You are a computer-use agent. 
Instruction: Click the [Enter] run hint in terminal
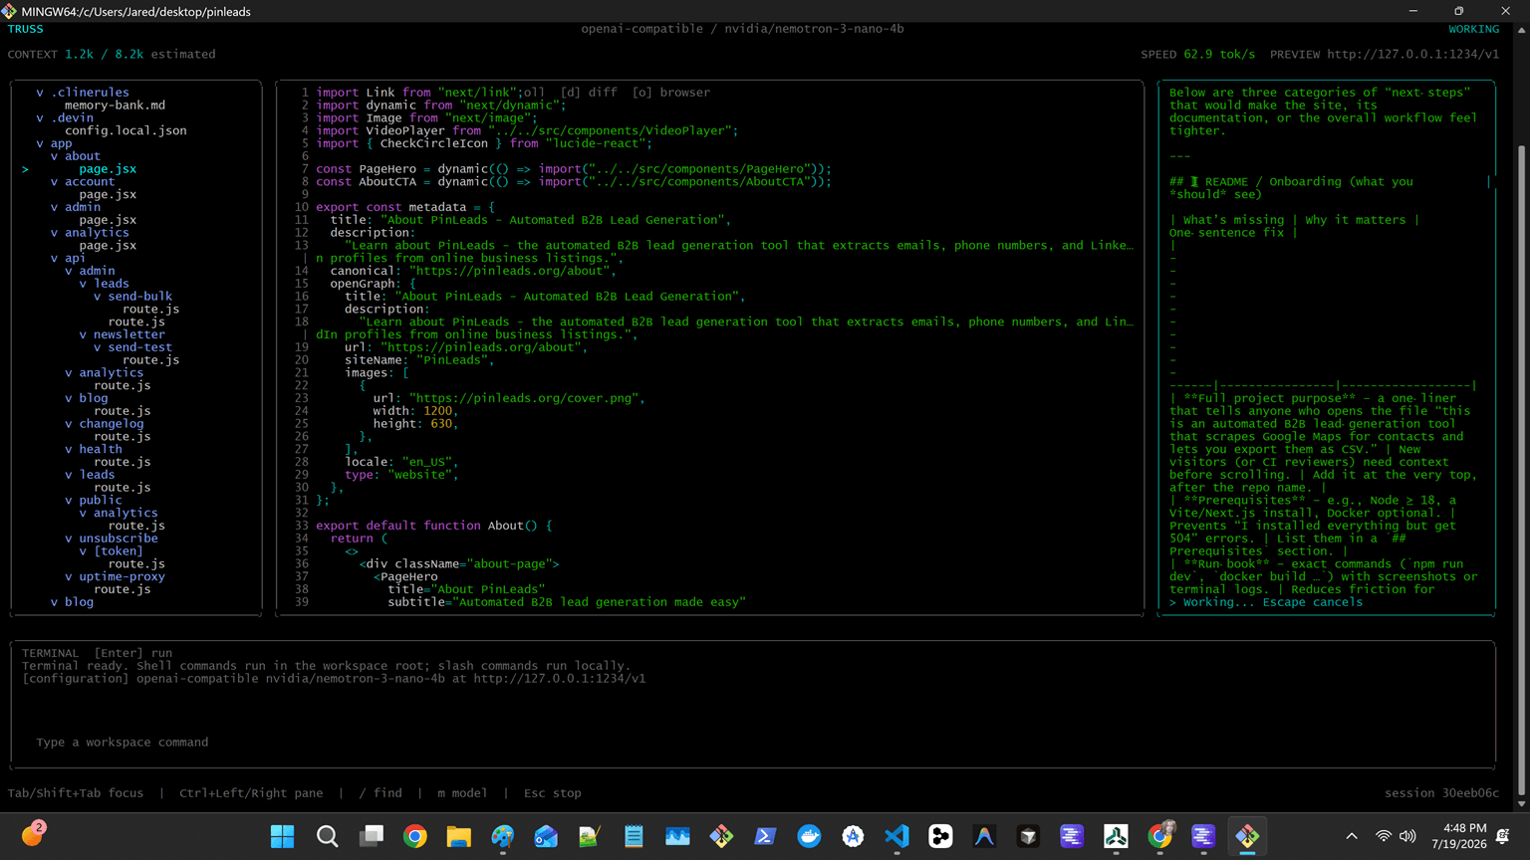tap(133, 653)
